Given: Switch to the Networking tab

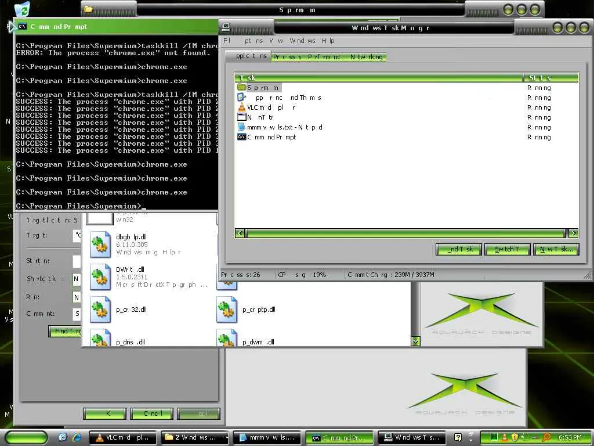Looking at the screenshot, I should click(x=367, y=57).
